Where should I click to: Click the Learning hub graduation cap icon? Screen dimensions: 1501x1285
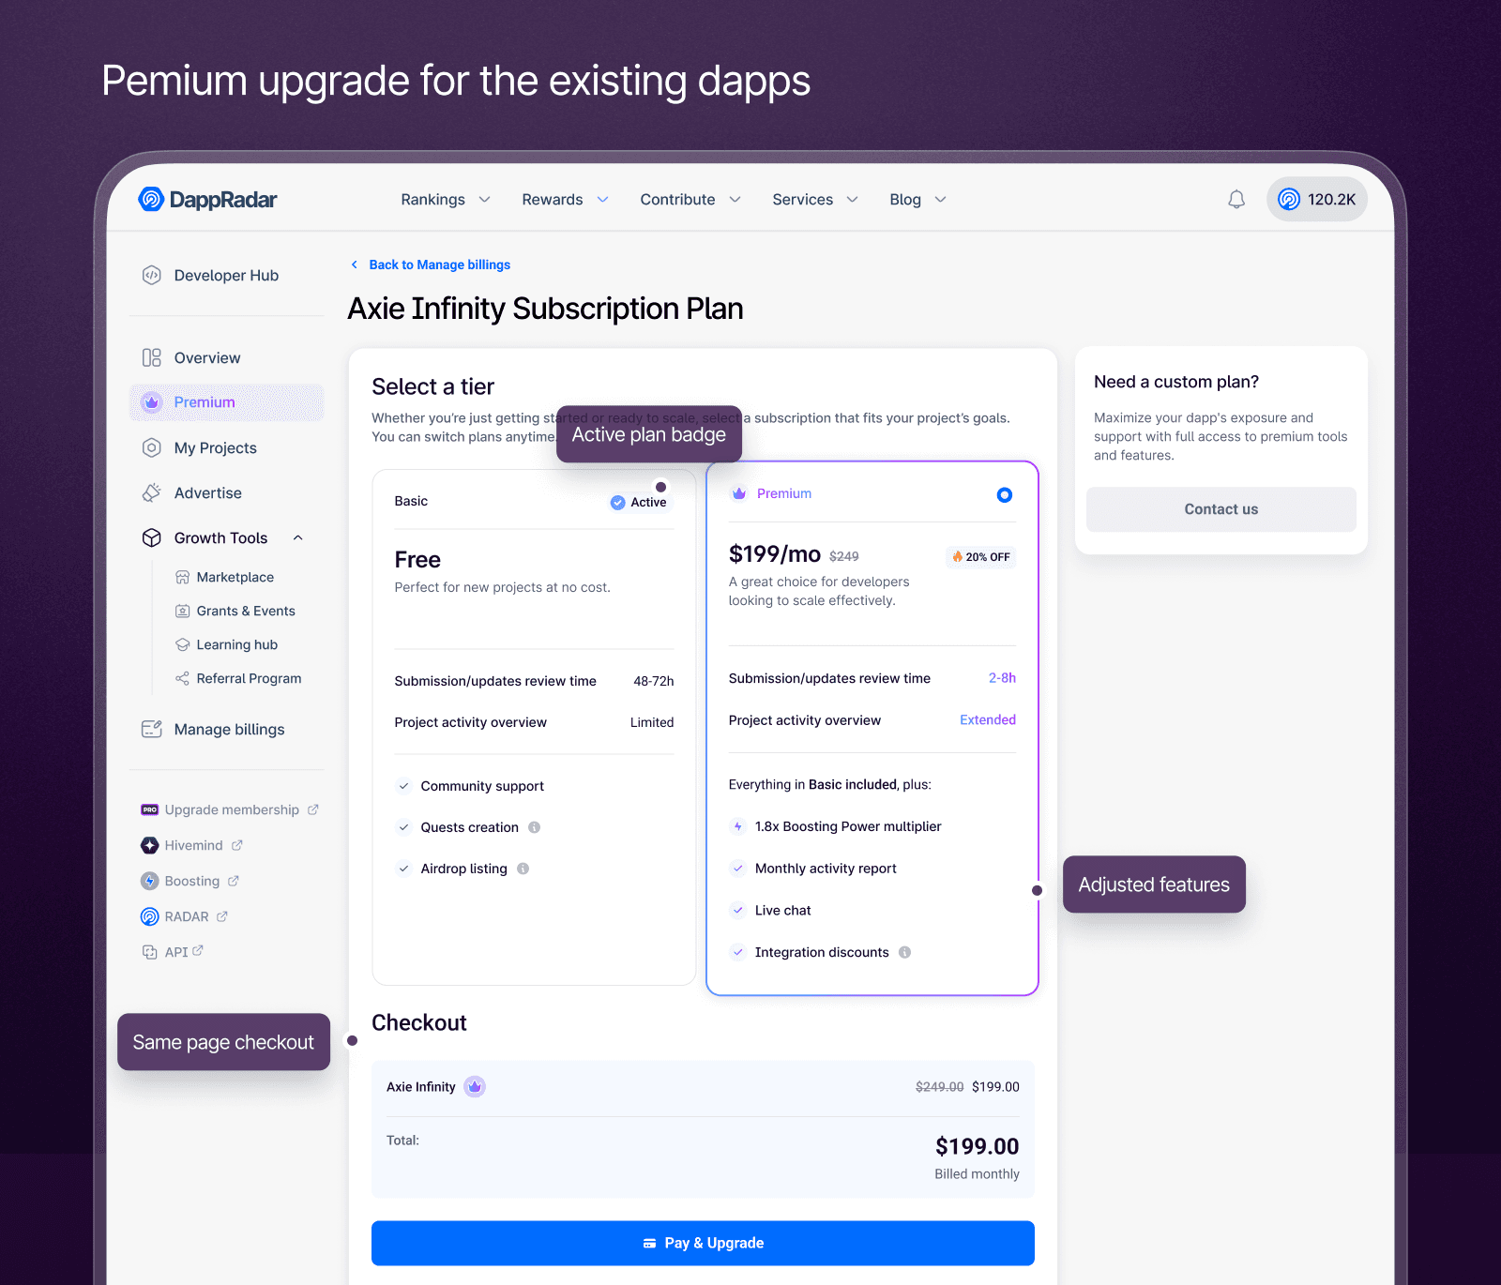tap(183, 644)
